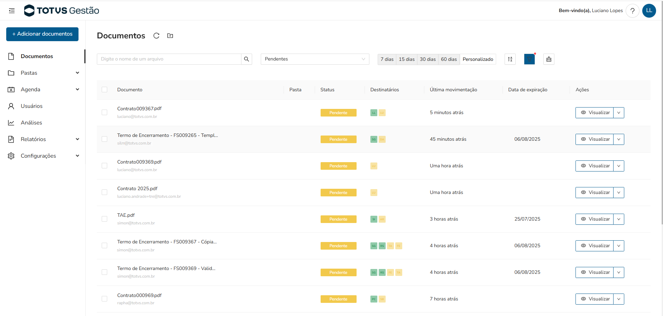Screen dimensions: 663x316
Task: Tick the checkbox for Contrato009367.pdf
Action: 104,112
